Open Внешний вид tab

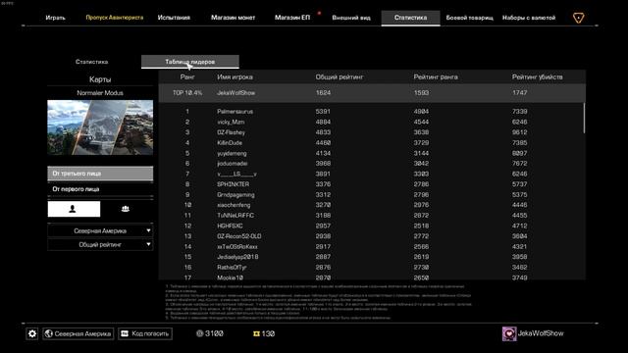click(x=351, y=18)
